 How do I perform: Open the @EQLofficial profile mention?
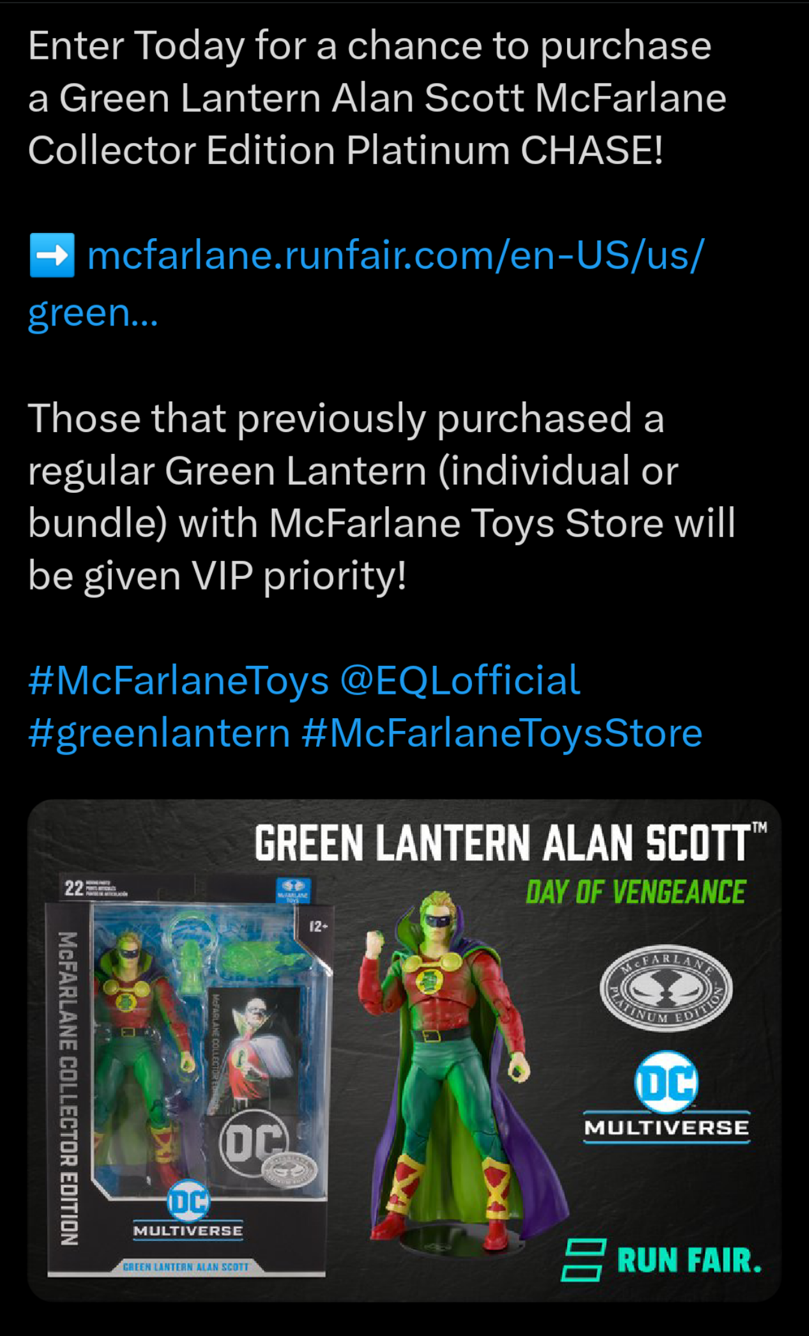(x=460, y=680)
